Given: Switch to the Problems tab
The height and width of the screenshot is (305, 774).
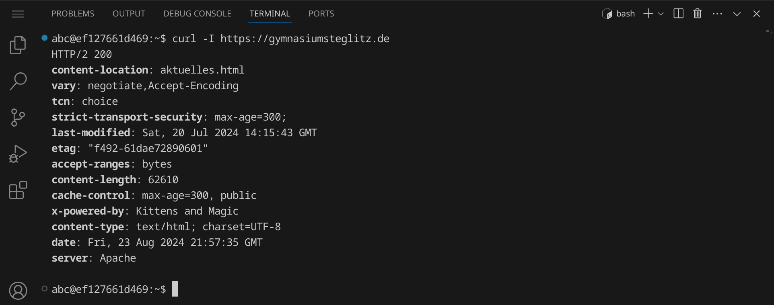Looking at the screenshot, I should [x=73, y=14].
